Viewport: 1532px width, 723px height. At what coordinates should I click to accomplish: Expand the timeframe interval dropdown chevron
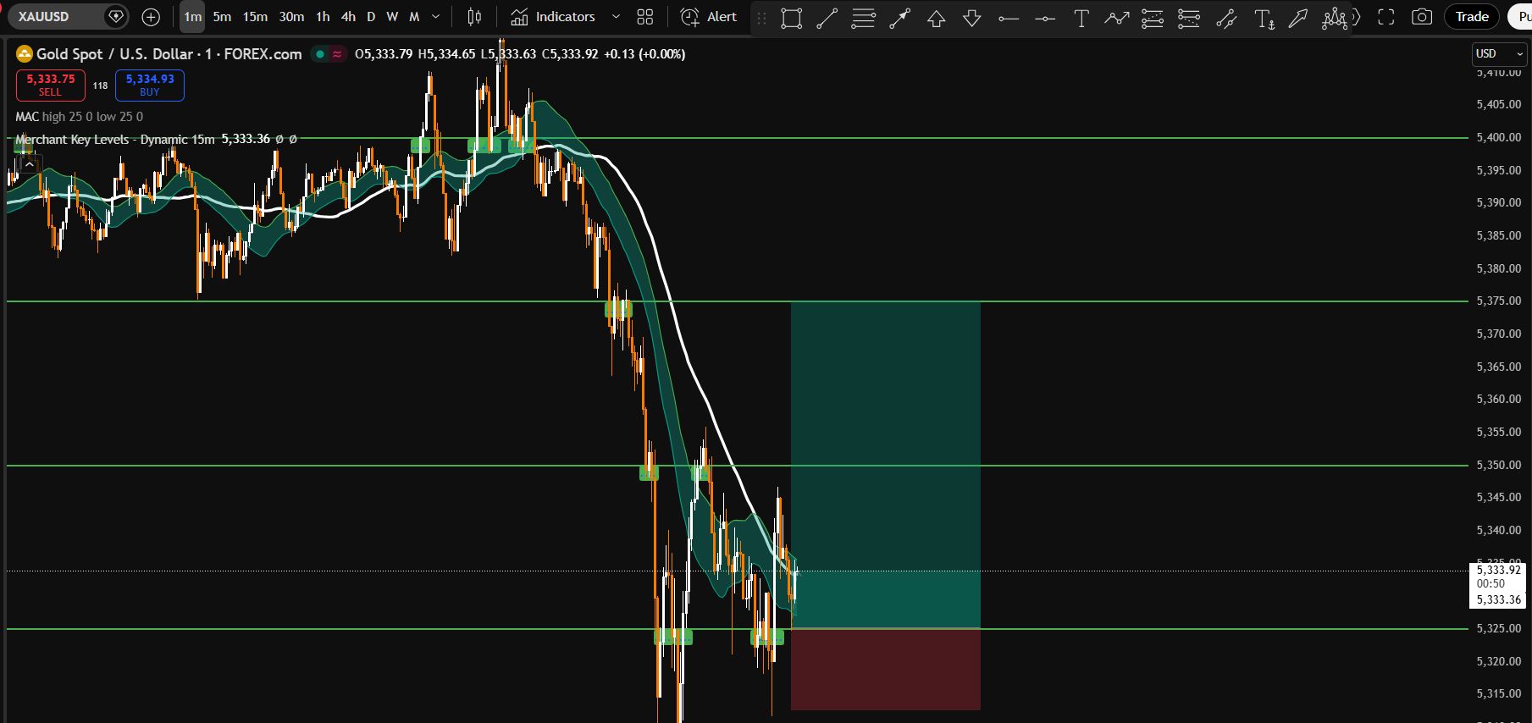(x=436, y=17)
